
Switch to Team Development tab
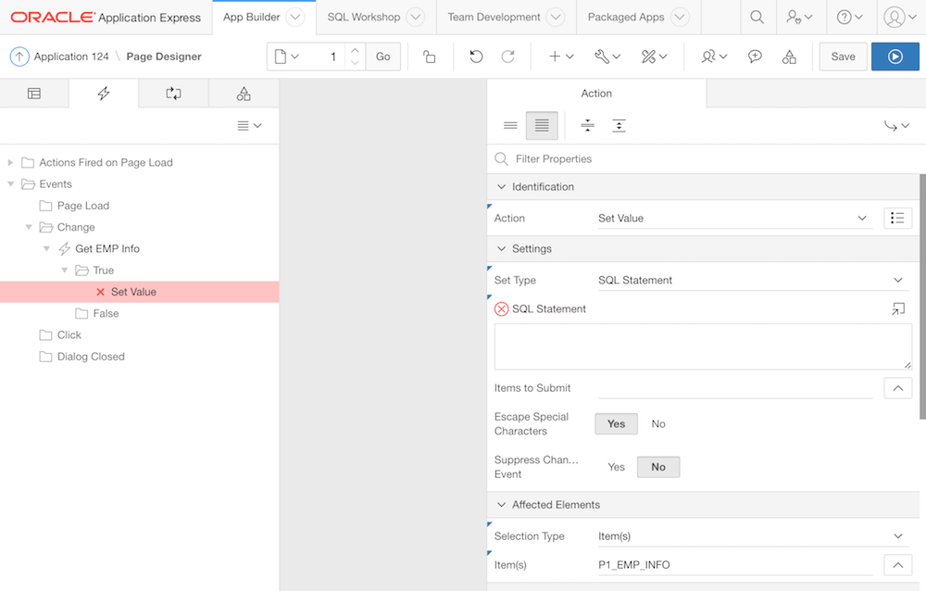coord(494,17)
